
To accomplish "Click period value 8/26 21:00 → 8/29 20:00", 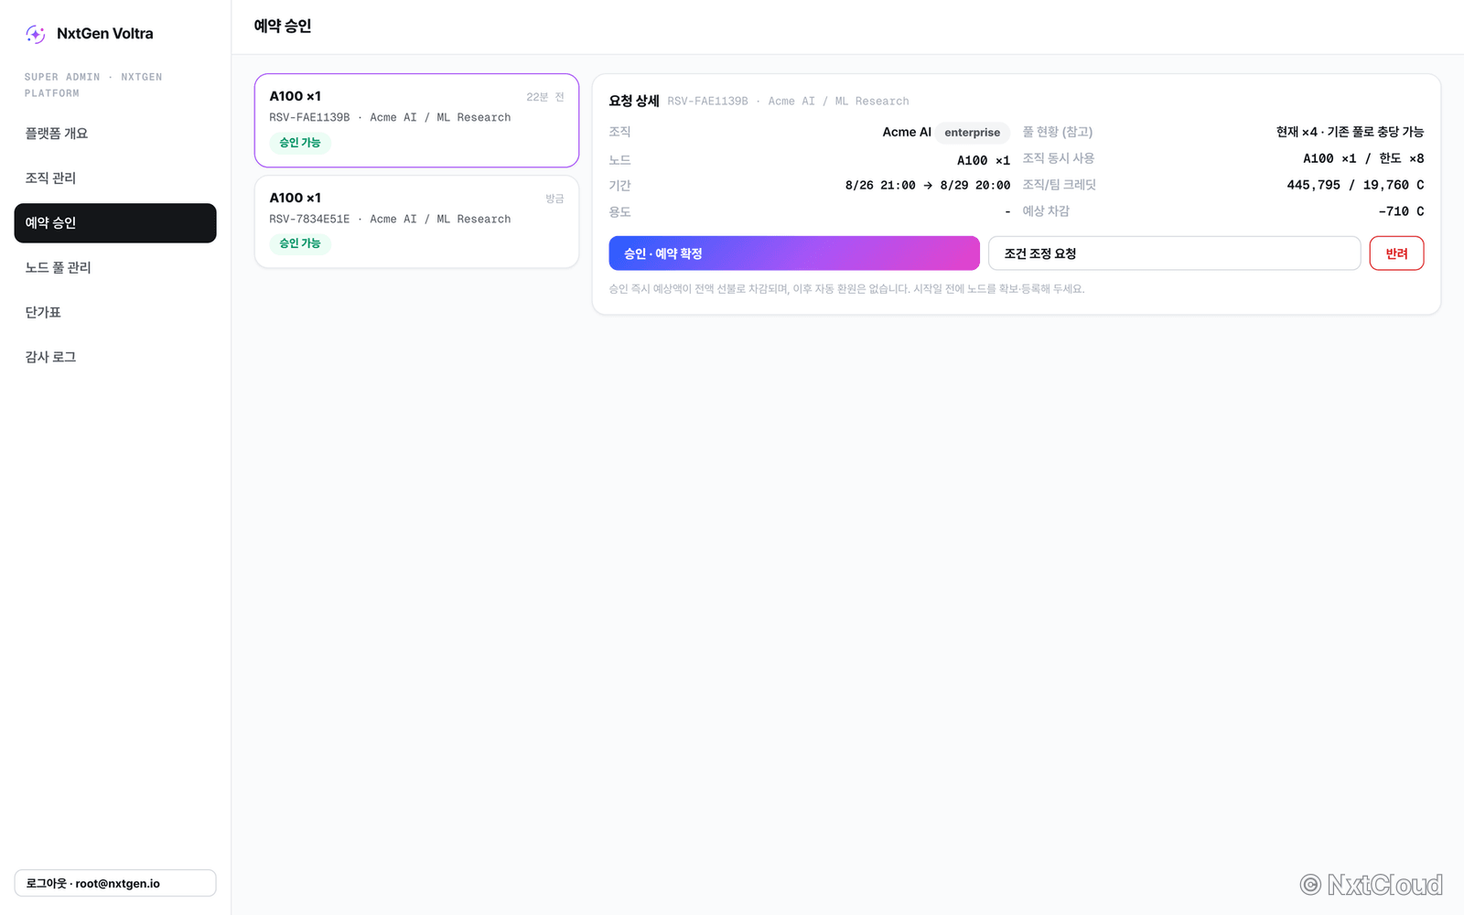I will tap(928, 186).
